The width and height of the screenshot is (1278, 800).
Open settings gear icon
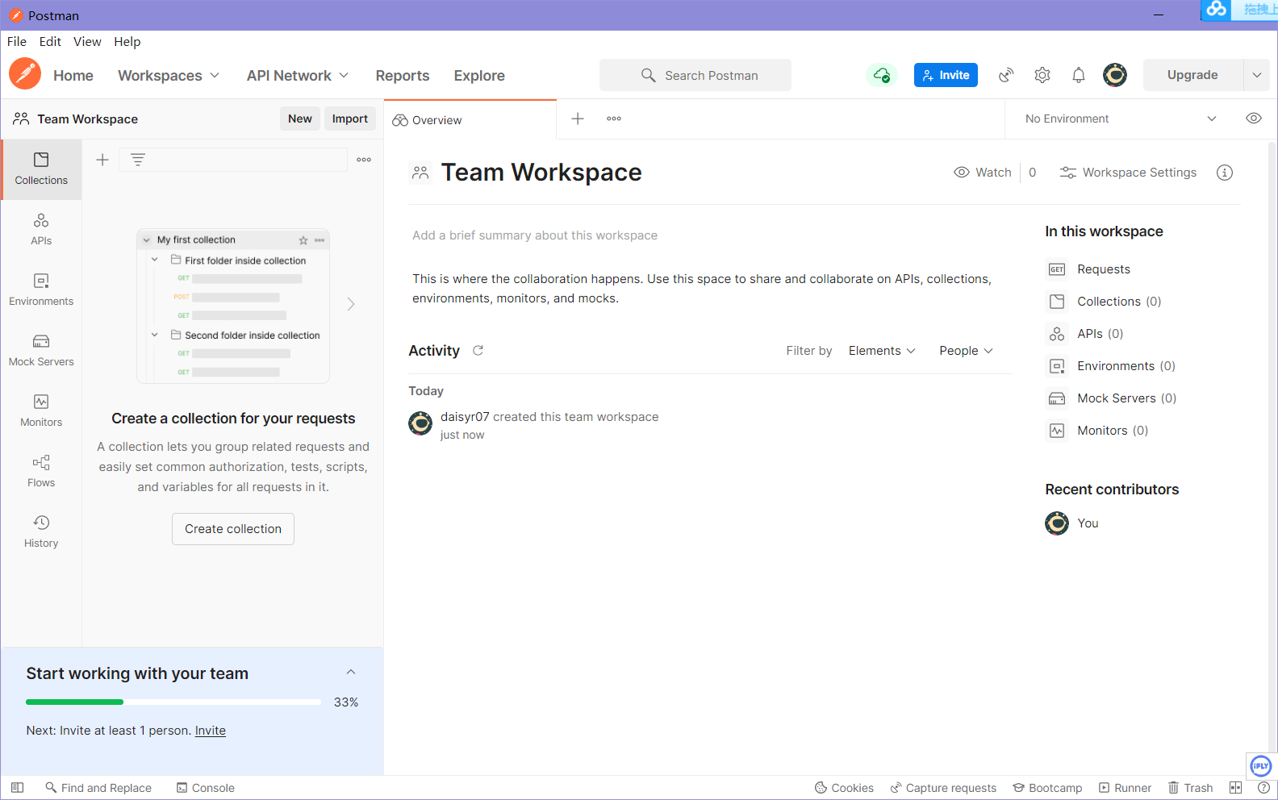pyautogui.click(x=1042, y=75)
